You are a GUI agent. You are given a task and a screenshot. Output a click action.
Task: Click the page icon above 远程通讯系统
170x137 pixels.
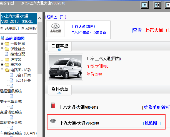coord(12,85)
